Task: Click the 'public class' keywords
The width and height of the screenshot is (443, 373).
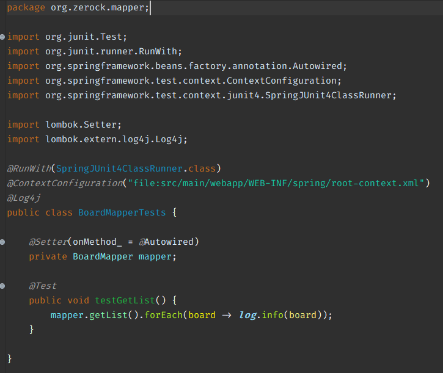Action: click(40, 212)
